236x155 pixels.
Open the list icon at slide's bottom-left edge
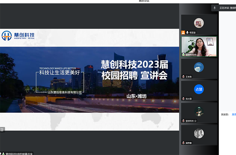[x=2, y=129]
